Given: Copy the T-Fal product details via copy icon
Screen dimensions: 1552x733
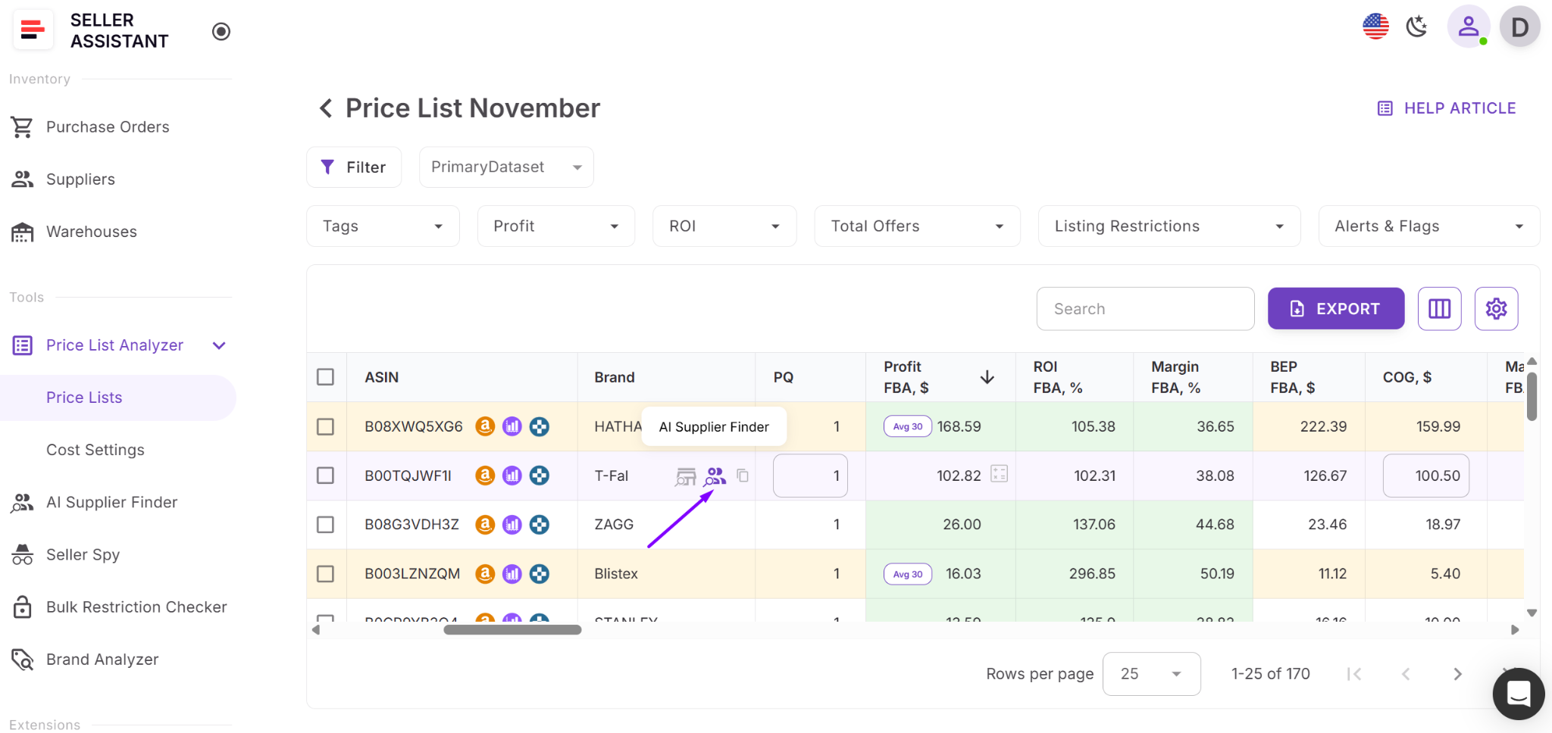Looking at the screenshot, I should click(742, 476).
